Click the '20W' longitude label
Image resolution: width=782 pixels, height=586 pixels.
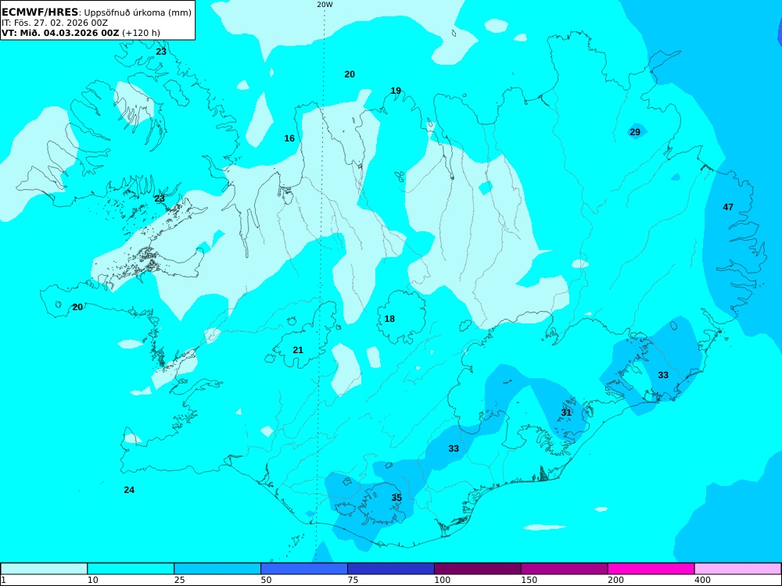325,5
